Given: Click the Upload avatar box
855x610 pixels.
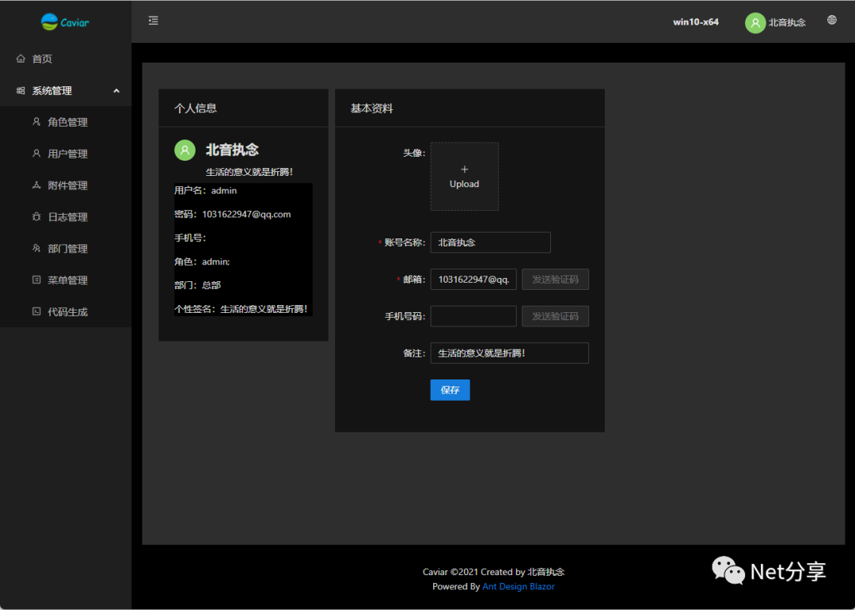Looking at the screenshot, I should [x=464, y=176].
